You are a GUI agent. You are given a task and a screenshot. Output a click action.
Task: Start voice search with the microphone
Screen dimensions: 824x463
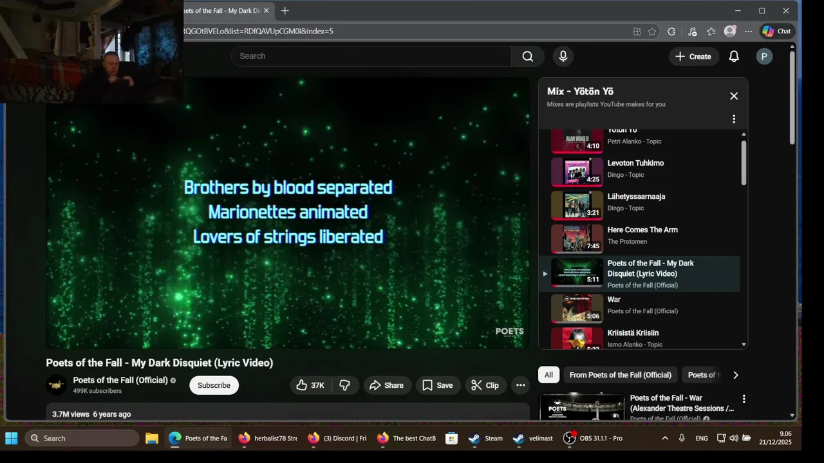(x=563, y=56)
